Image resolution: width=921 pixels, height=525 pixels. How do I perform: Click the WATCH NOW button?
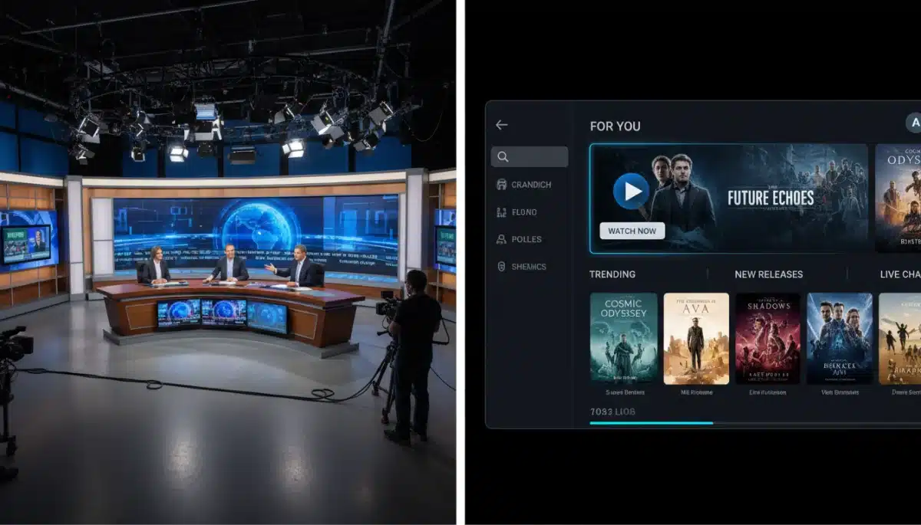(x=632, y=231)
